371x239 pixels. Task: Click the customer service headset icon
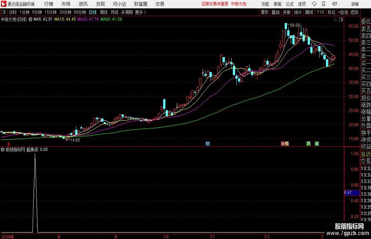coord(314,4)
